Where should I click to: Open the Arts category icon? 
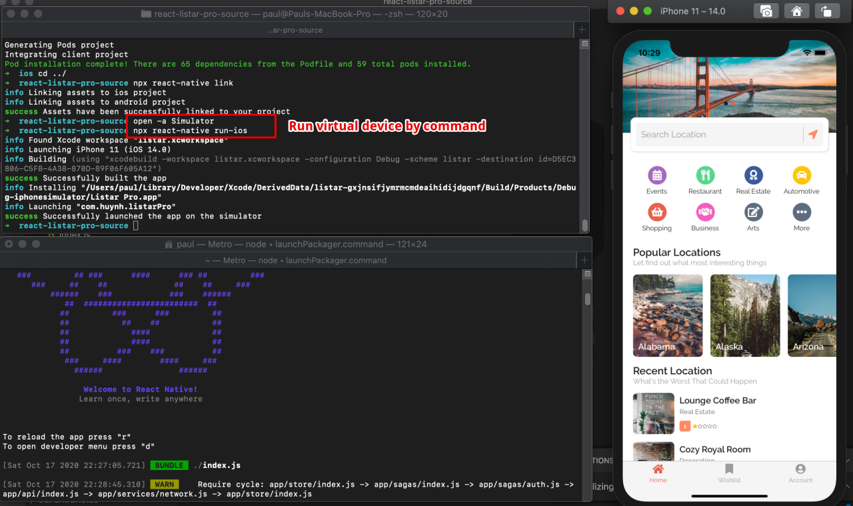[x=754, y=212]
